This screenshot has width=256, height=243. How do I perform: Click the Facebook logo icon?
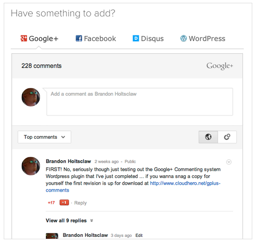tap(79, 38)
